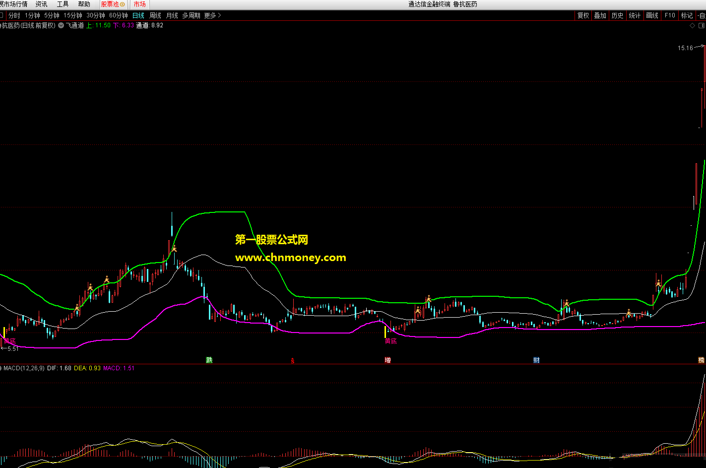This screenshot has height=468, width=706.
Task: Click the DEA: 0.93 value
Action: click(x=87, y=368)
